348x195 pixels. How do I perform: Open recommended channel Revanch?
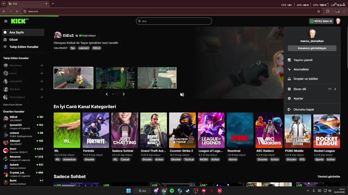pos(23,158)
